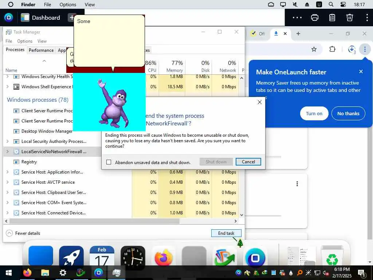
Task: Click the spotlight search icon in top menu bar
Action: (x=331, y=4)
